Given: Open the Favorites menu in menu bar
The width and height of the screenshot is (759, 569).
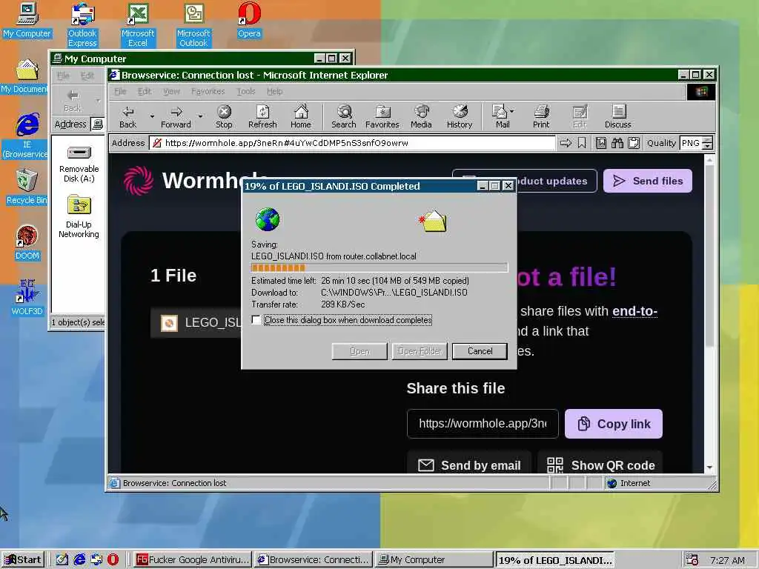Looking at the screenshot, I should (208, 91).
